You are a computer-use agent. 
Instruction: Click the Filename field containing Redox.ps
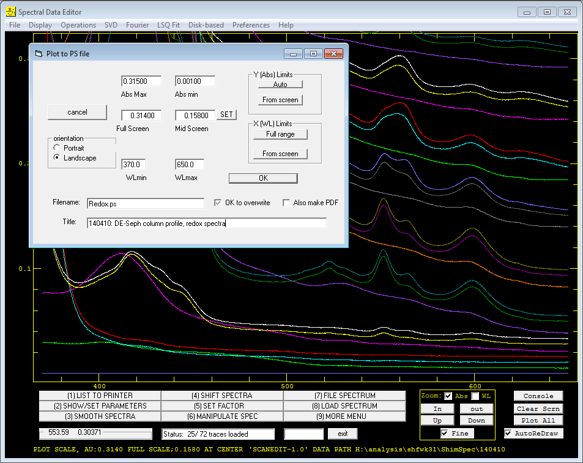tap(146, 203)
